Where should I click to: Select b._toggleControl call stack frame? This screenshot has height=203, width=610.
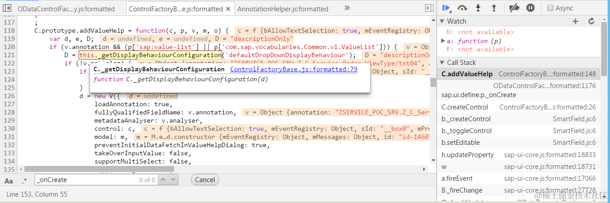coord(518,131)
